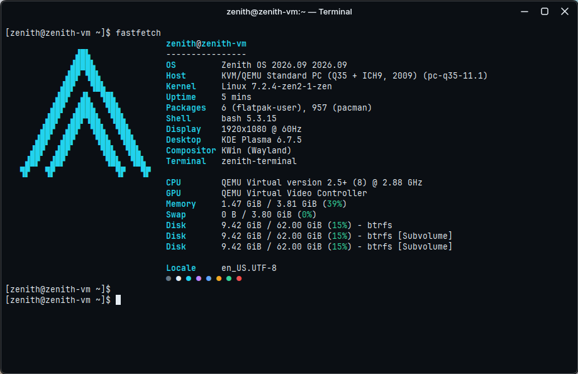This screenshot has width=578, height=374.
Task: Close the Terminal window
Action: coord(565,12)
